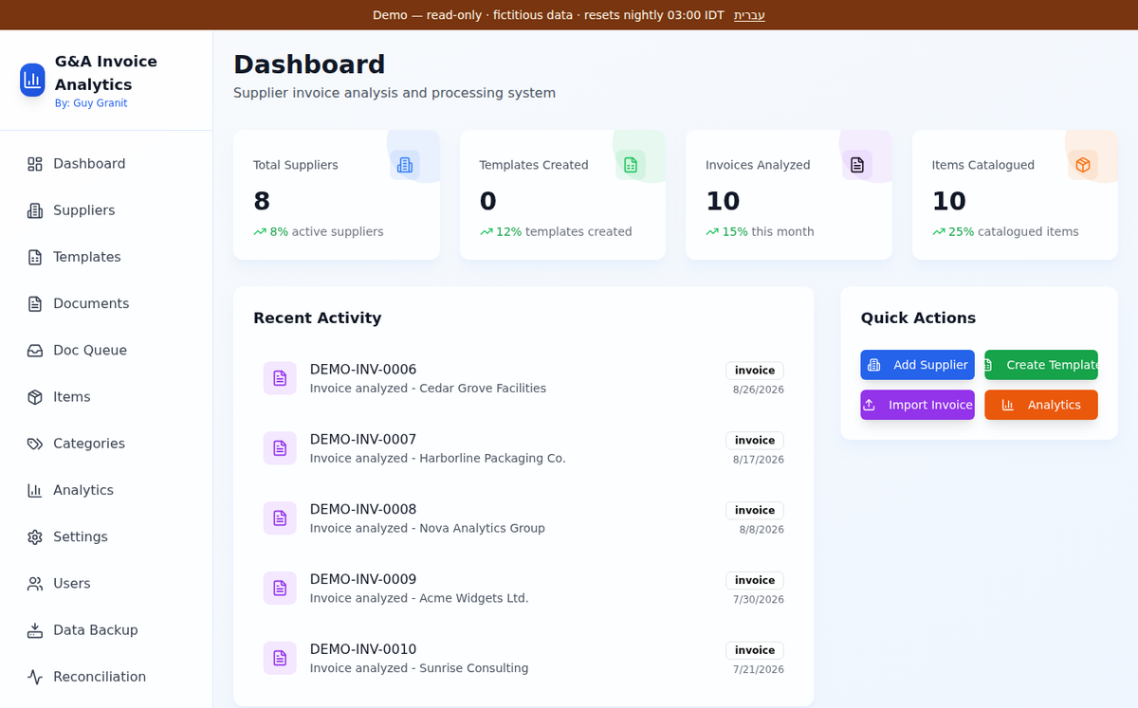Screen dimensions: 1138x708
Task: Go to Users management
Action: 106,584
